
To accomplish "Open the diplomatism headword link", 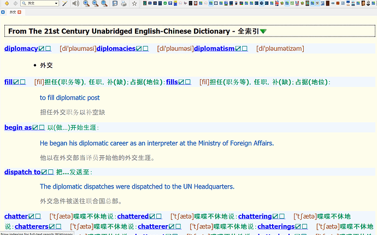I will tap(214, 48).
